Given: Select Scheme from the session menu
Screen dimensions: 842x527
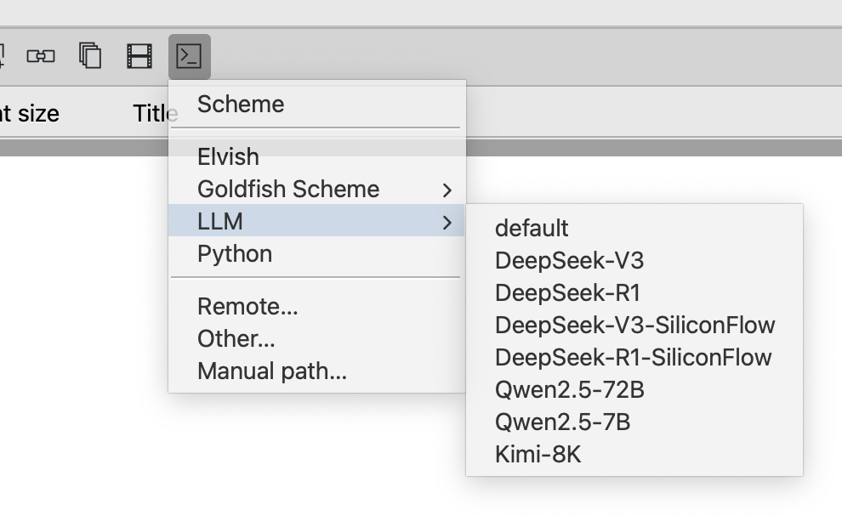Looking at the screenshot, I should pos(241,105).
